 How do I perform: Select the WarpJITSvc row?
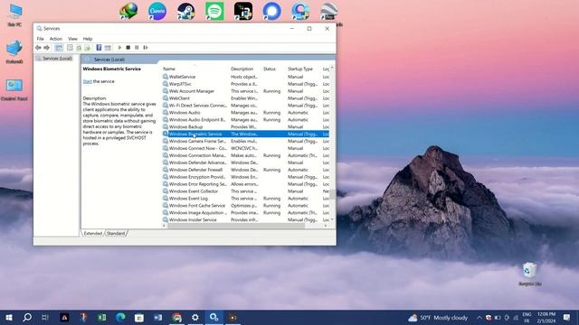point(245,84)
